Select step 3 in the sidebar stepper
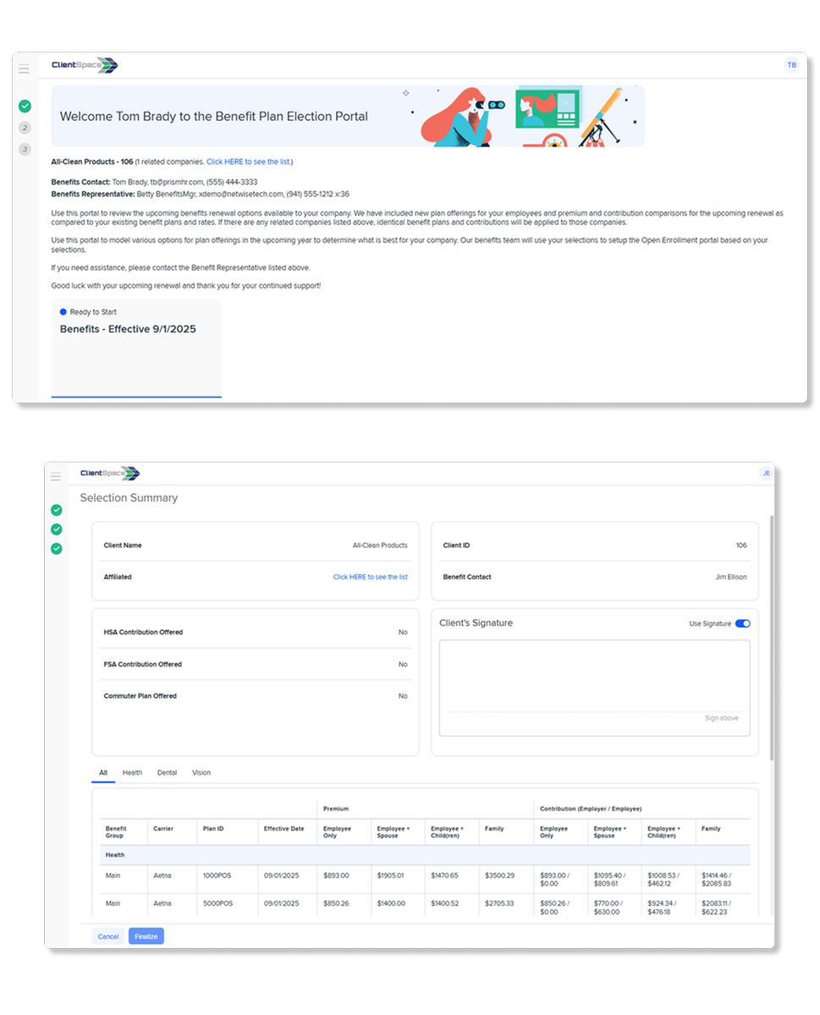 pyautogui.click(x=25, y=149)
